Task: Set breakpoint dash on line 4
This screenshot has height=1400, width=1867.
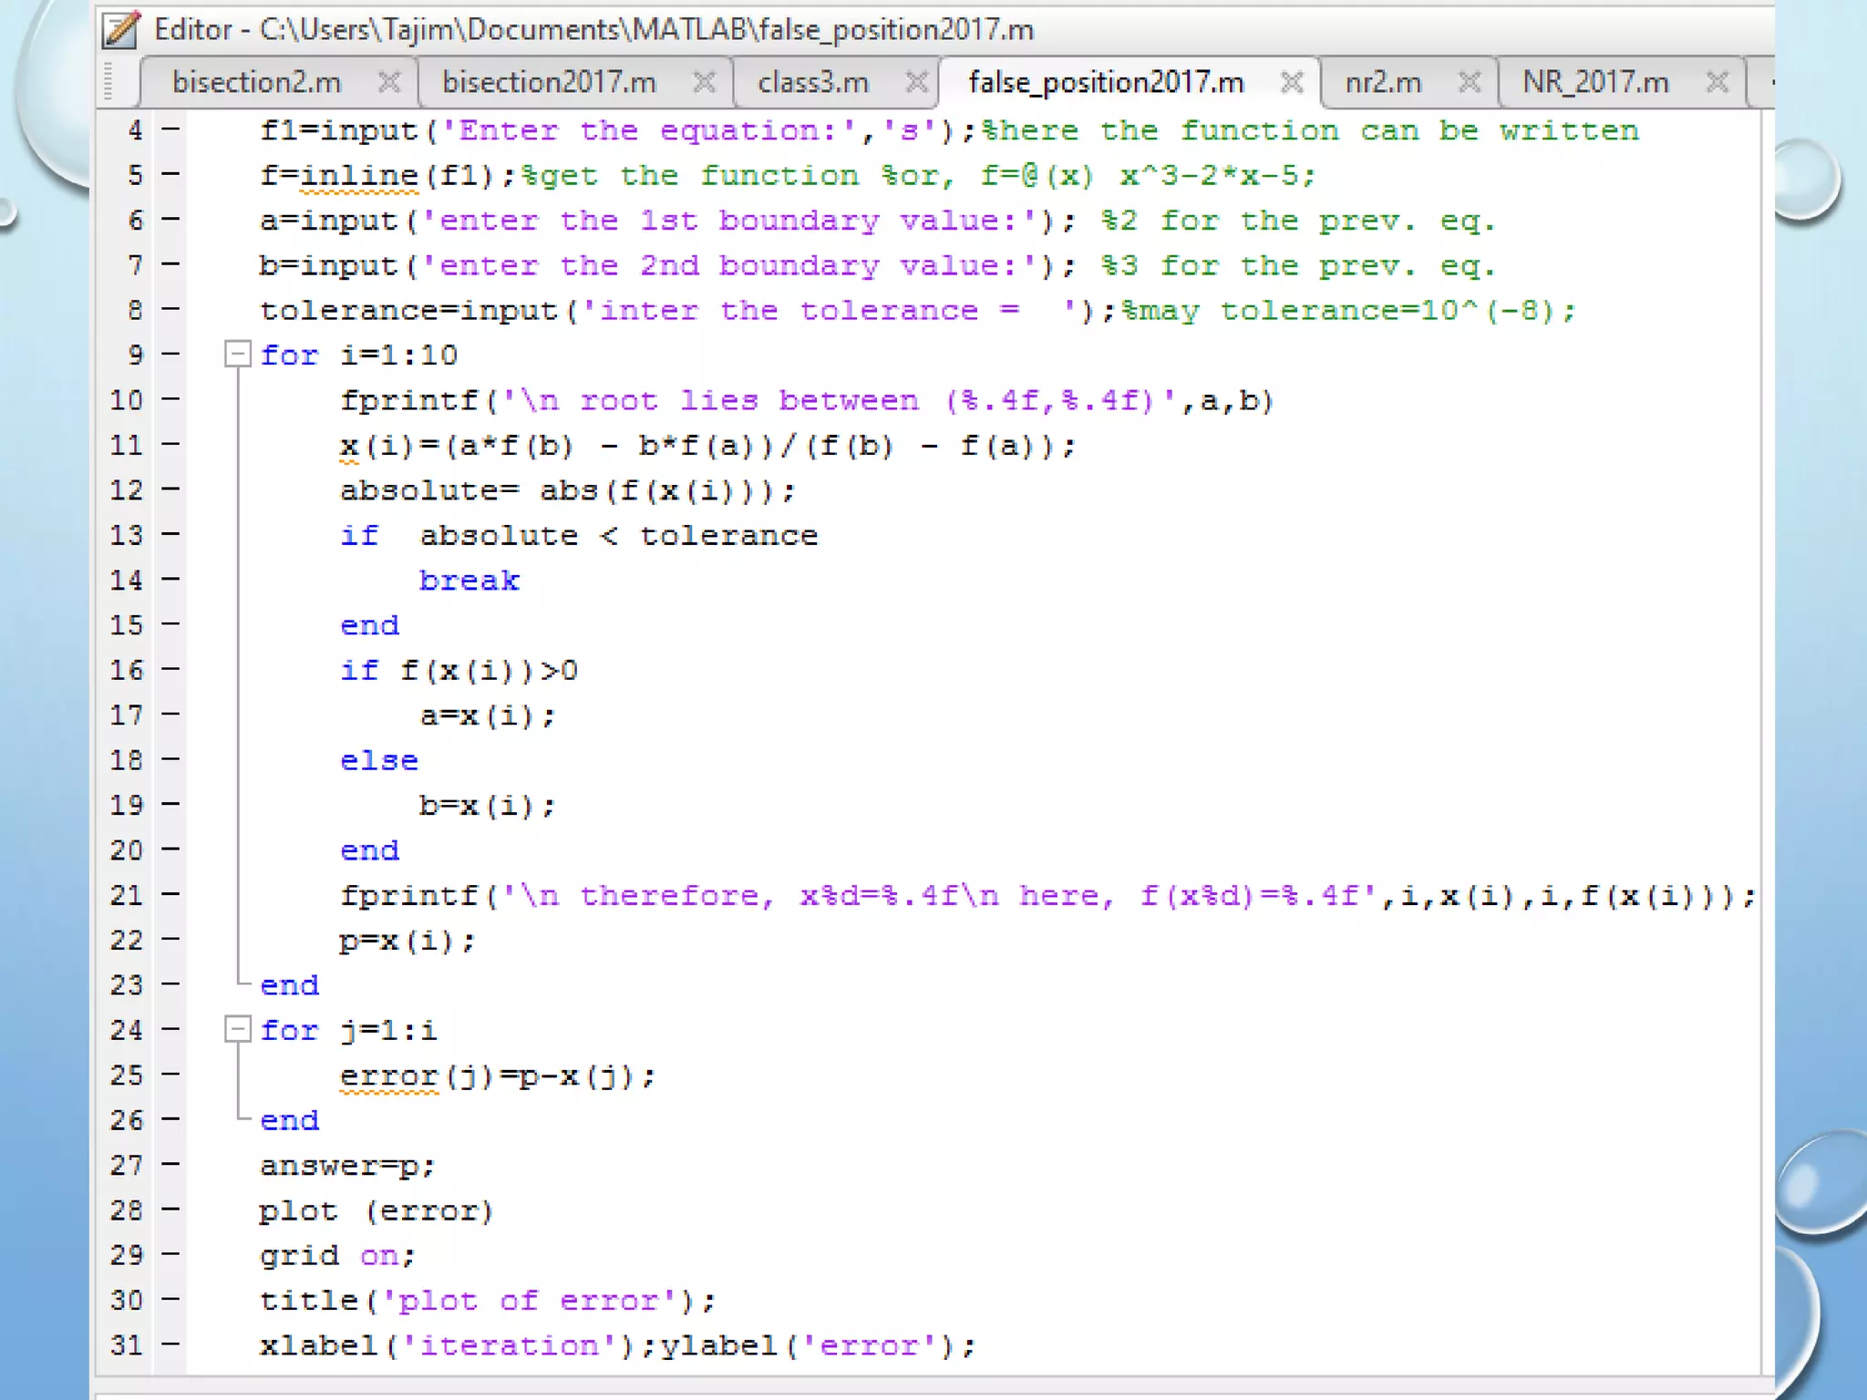Action: point(170,129)
